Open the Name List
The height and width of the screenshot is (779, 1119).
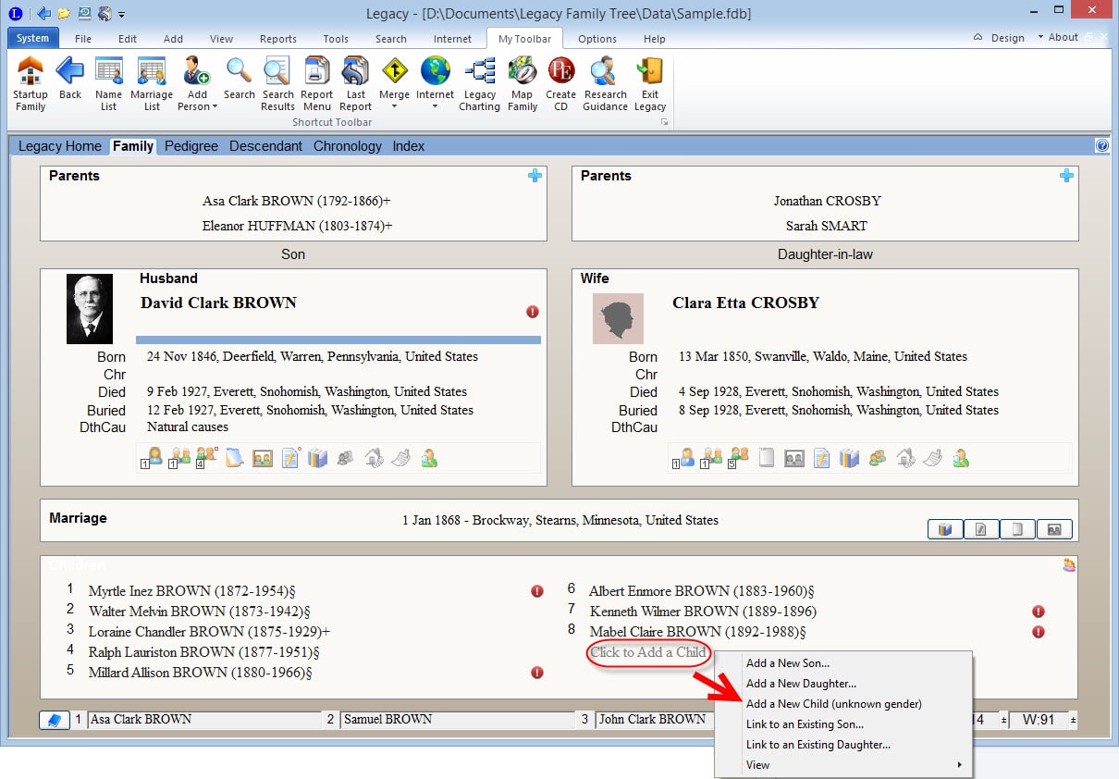tap(108, 83)
